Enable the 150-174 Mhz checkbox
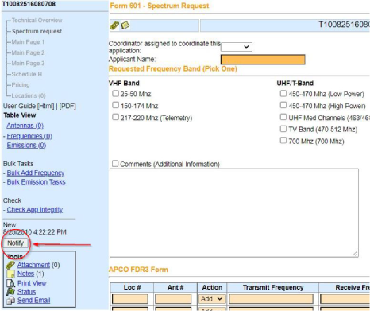 [115, 105]
